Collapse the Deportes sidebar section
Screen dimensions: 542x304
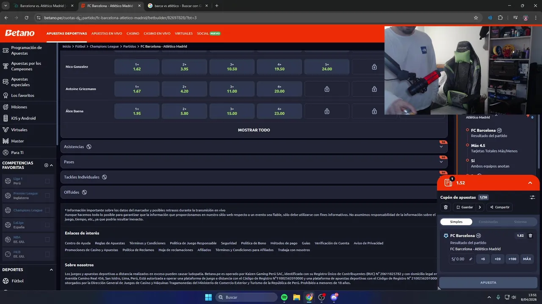(51, 270)
